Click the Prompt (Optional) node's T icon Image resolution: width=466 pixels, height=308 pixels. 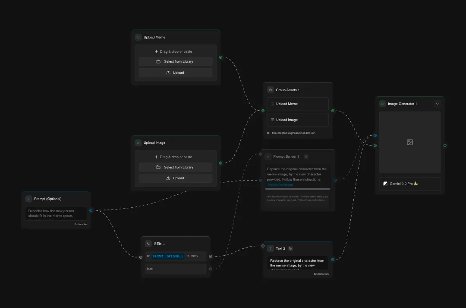coord(28,199)
